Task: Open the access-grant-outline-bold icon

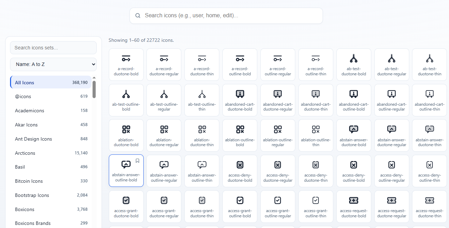Action: click(x=240, y=207)
